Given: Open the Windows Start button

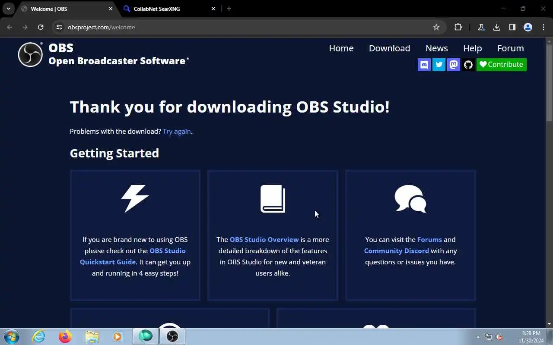Looking at the screenshot, I should (x=11, y=336).
